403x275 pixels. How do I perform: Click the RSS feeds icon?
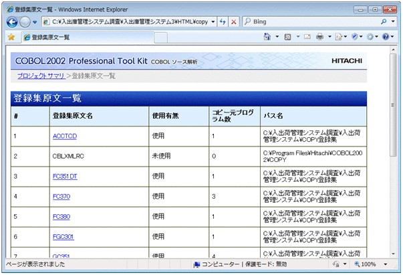coord(287,37)
